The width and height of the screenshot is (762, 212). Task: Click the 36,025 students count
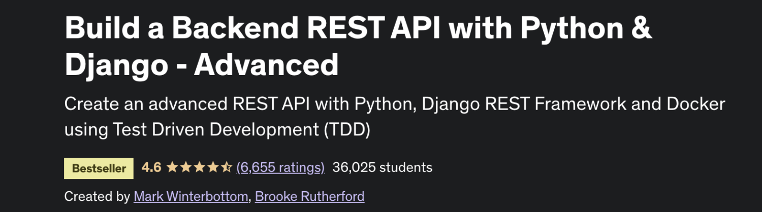(x=383, y=167)
